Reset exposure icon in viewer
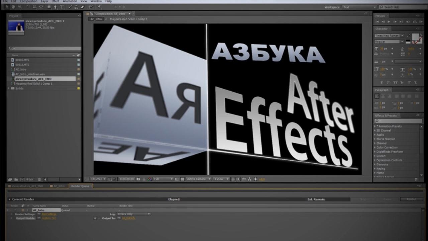 point(255,179)
